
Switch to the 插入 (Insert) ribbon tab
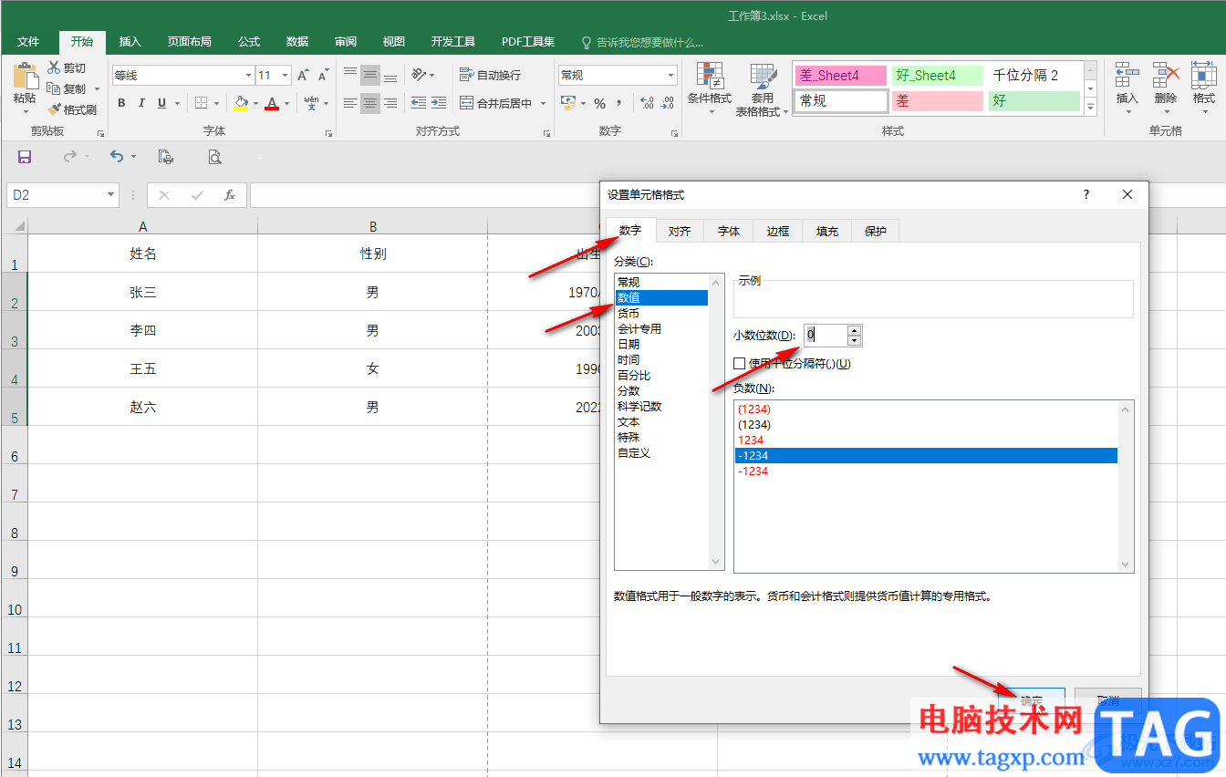pyautogui.click(x=130, y=42)
